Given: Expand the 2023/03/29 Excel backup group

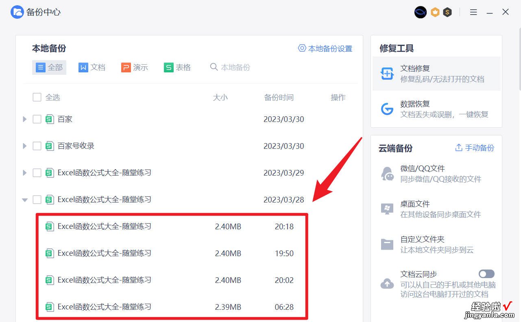Looking at the screenshot, I should [x=24, y=173].
